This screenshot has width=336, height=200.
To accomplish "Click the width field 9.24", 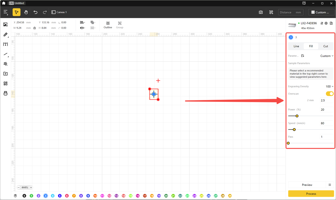I will point(19,28).
